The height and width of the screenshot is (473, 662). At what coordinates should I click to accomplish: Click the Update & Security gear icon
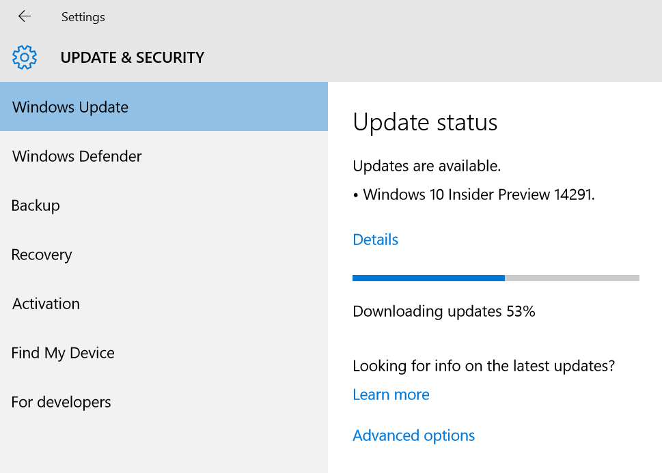tap(25, 57)
